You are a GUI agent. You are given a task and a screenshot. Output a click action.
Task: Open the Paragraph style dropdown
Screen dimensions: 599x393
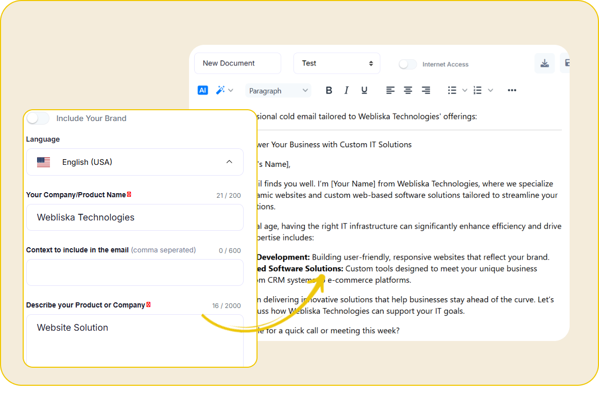[x=278, y=91]
